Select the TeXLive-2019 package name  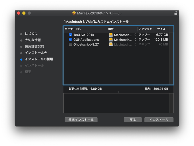pyautogui.click(x=84, y=35)
